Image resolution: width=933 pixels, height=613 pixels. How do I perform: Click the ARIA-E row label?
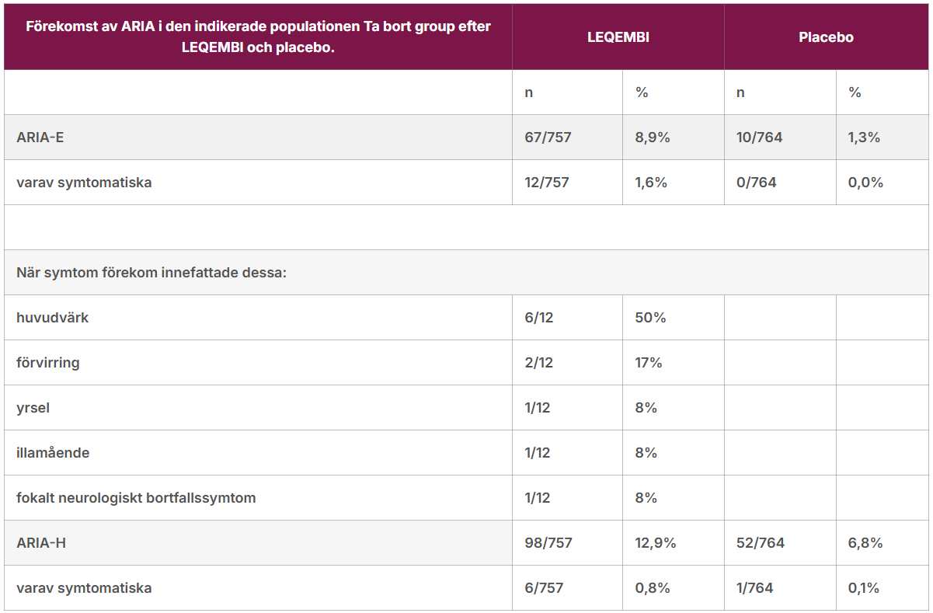pyautogui.click(x=42, y=138)
